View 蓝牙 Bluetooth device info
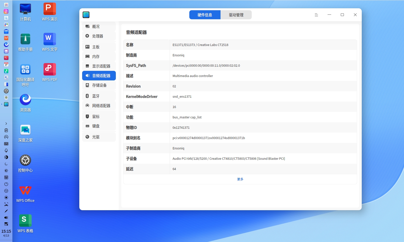The height and width of the screenshot is (242, 404). click(x=99, y=96)
